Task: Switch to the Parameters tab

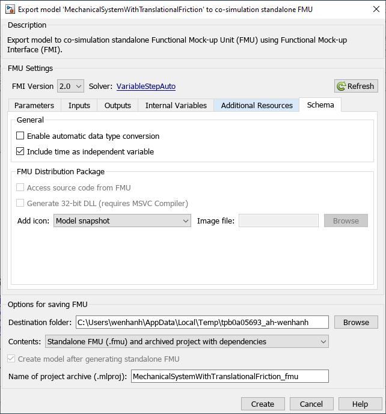Action: pos(34,105)
